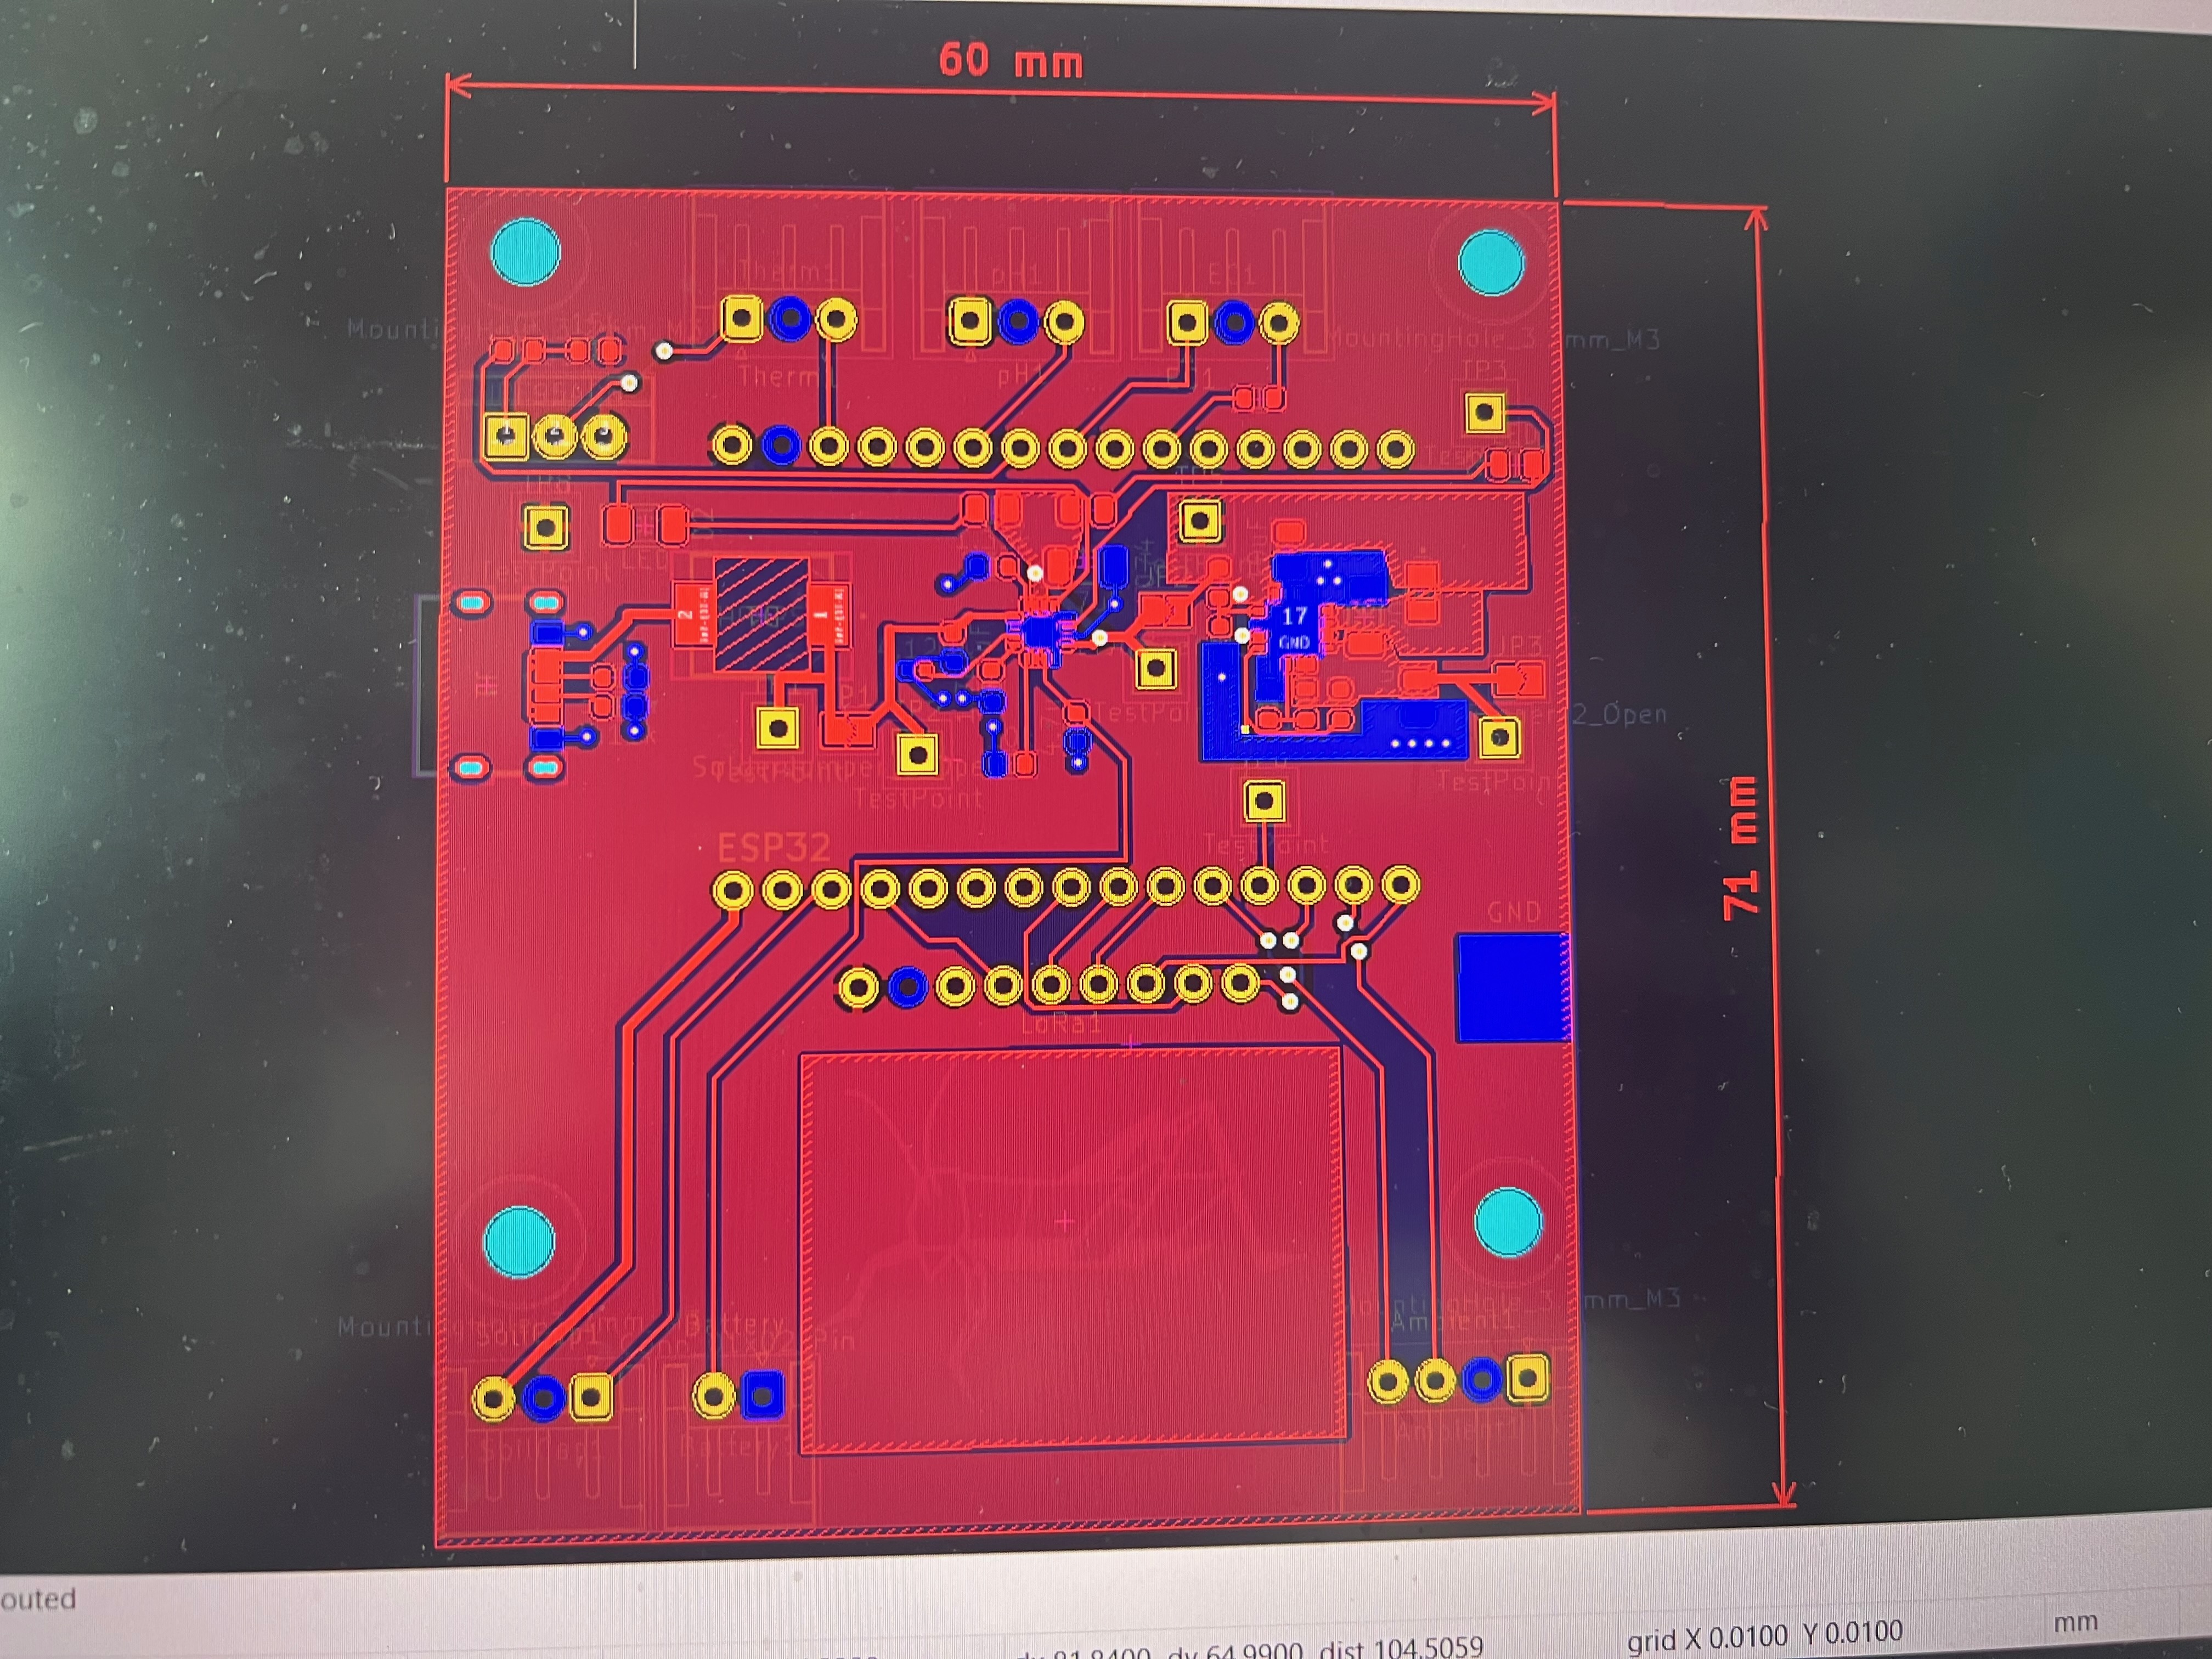The width and height of the screenshot is (2212, 1659).
Task: Click the bottom-left cyan mounting hole
Action: click(x=518, y=1241)
